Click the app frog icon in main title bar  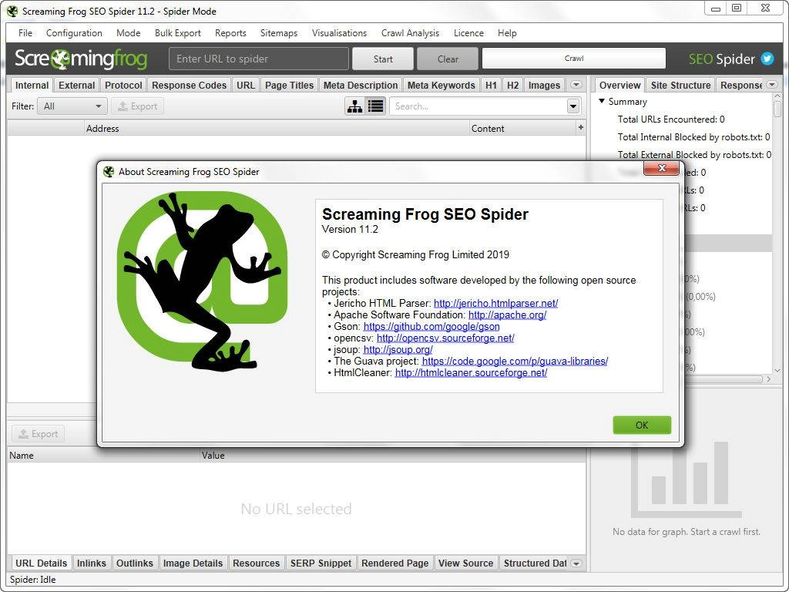[12, 11]
